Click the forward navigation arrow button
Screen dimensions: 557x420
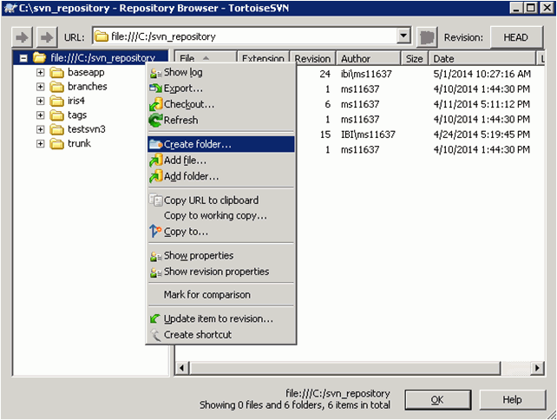[x=47, y=37]
